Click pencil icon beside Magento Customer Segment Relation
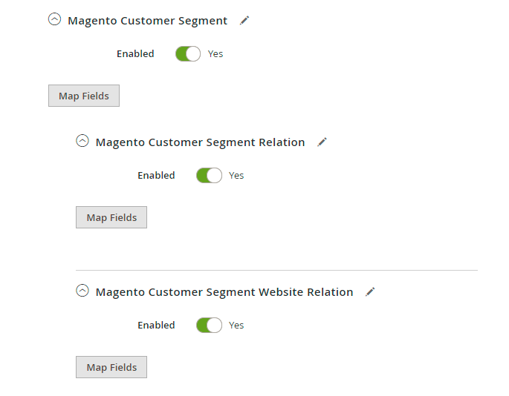Screen dimensions: 509x396 322,142
